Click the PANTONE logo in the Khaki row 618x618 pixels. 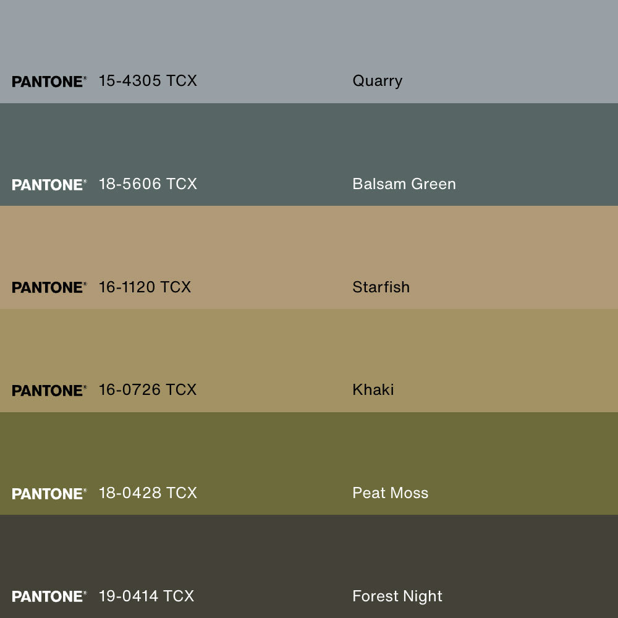pyautogui.click(x=49, y=391)
